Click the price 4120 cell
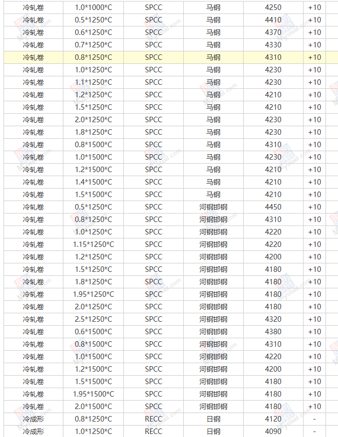 [x=273, y=419]
